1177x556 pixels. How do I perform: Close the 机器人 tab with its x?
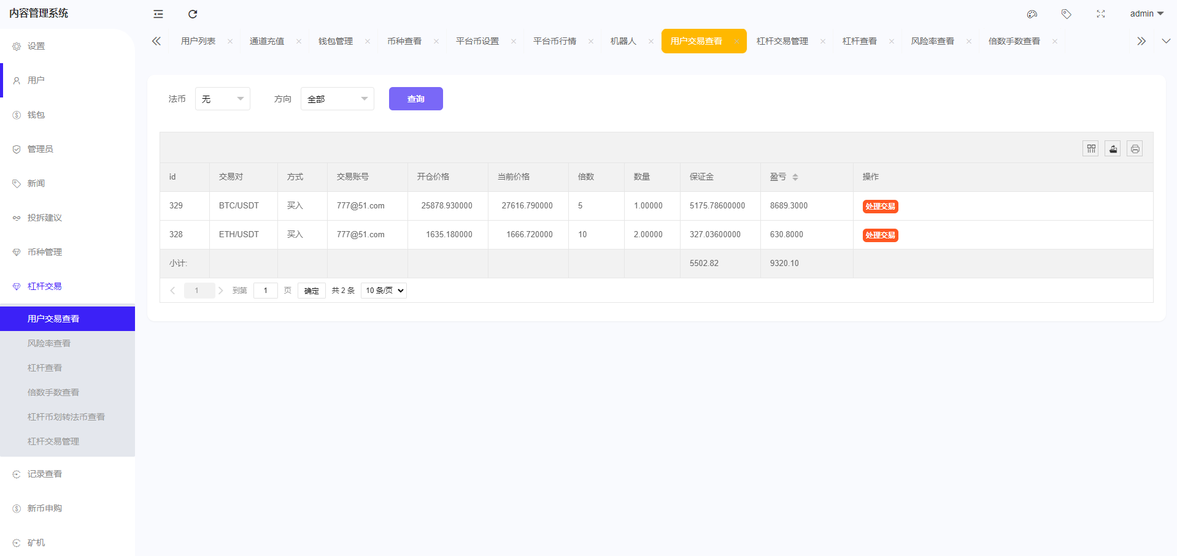pos(651,40)
